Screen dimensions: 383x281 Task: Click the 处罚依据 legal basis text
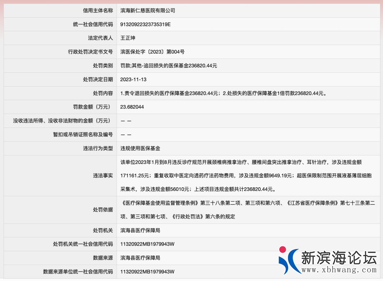point(248,209)
